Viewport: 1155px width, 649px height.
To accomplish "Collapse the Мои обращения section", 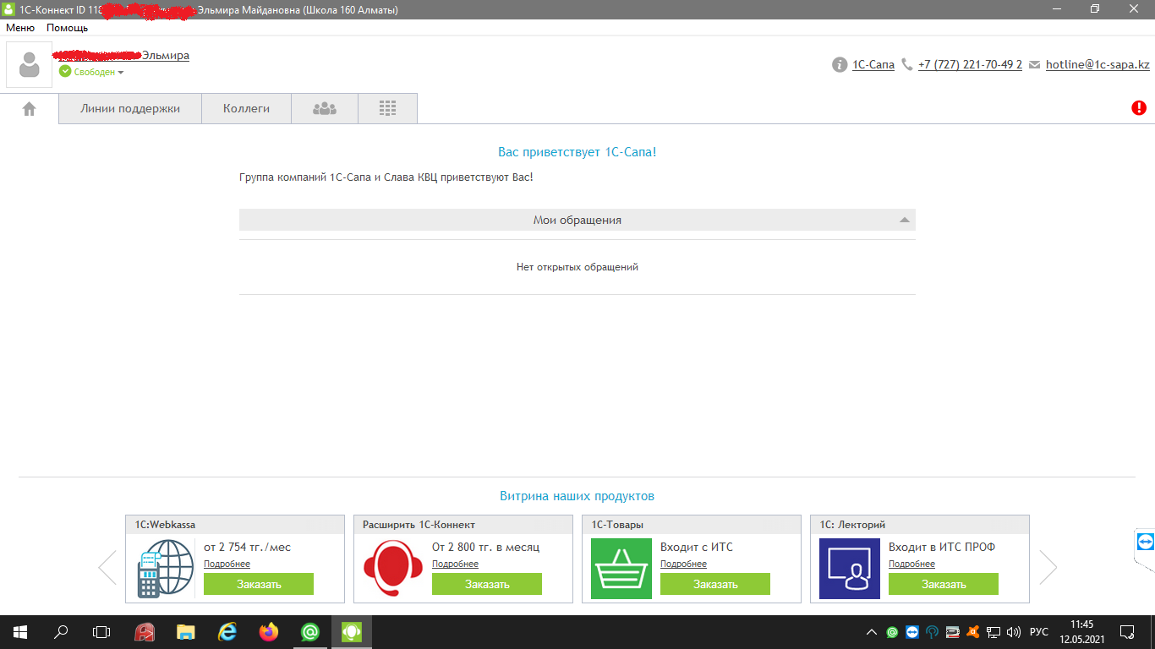I will click(x=905, y=220).
